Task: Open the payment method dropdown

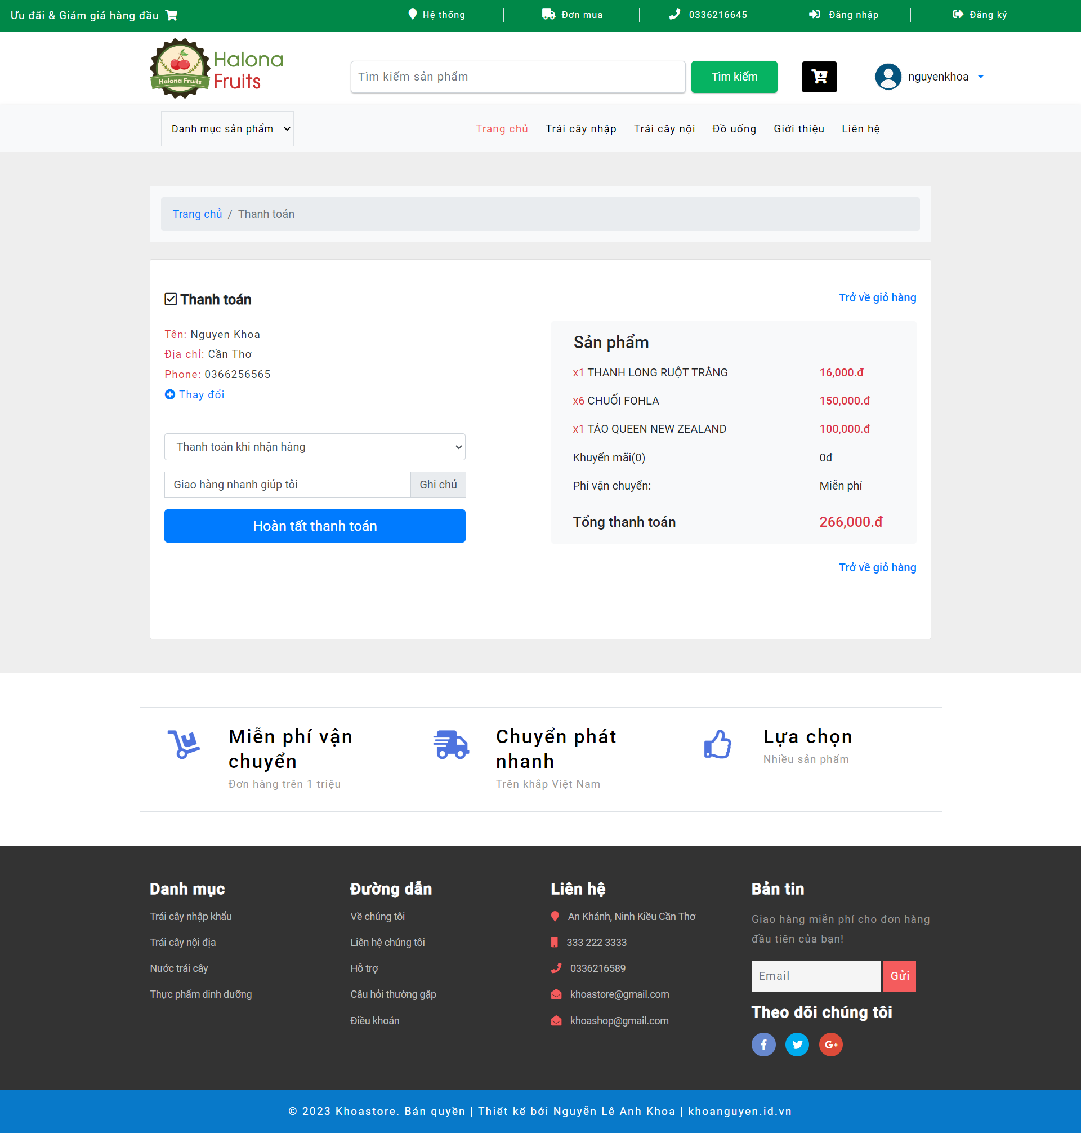Action: pyautogui.click(x=315, y=447)
